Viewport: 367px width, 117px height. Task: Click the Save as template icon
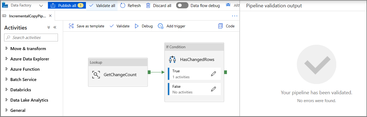tap(71, 26)
